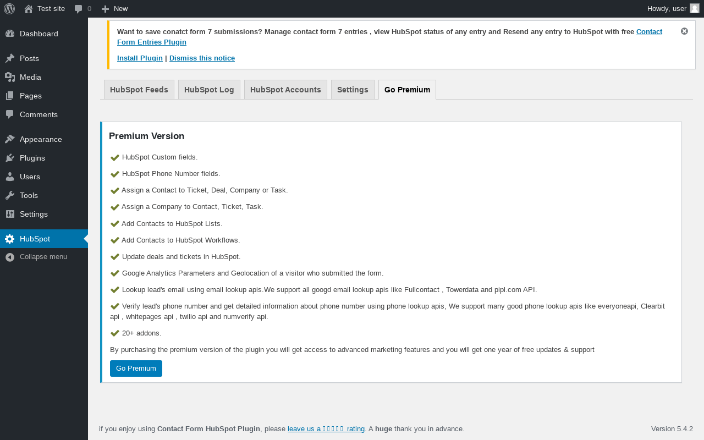The image size is (704, 440).
Task: Open the leave us a rating link
Action: point(326,429)
